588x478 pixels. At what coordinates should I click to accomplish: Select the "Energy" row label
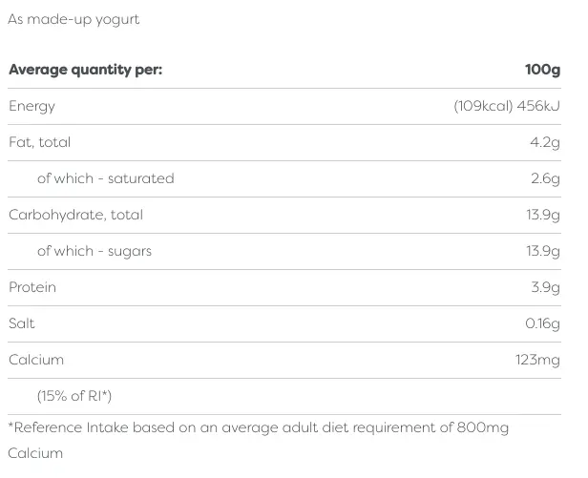pyautogui.click(x=32, y=106)
